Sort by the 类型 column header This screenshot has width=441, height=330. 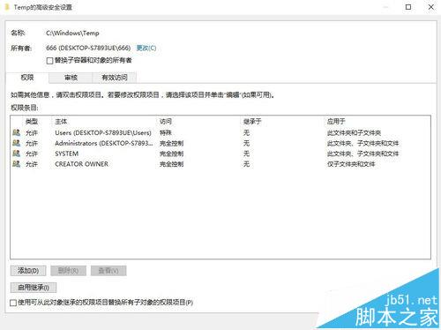(x=32, y=121)
